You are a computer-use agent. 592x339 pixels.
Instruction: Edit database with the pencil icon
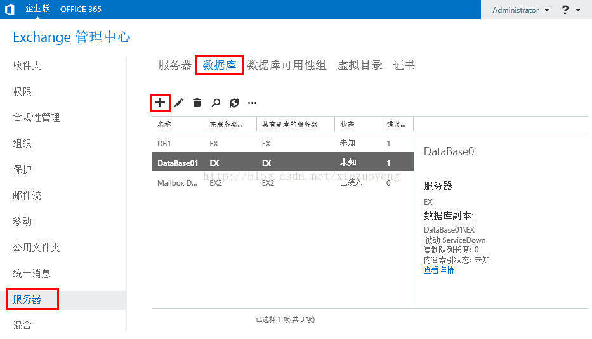pyautogui.click(x=179, y=103)
